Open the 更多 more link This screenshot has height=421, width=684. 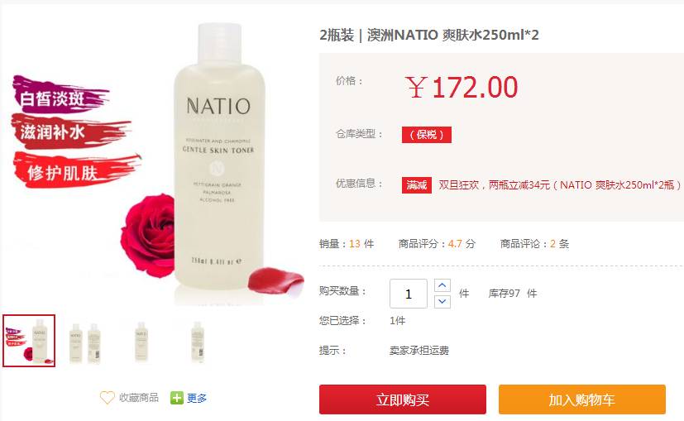click(x=197, y=398)
